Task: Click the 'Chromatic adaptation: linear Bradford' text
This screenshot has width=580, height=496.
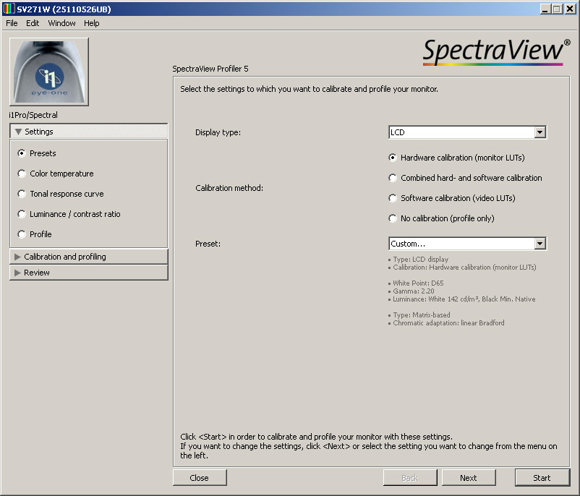Action: point(448,323)
